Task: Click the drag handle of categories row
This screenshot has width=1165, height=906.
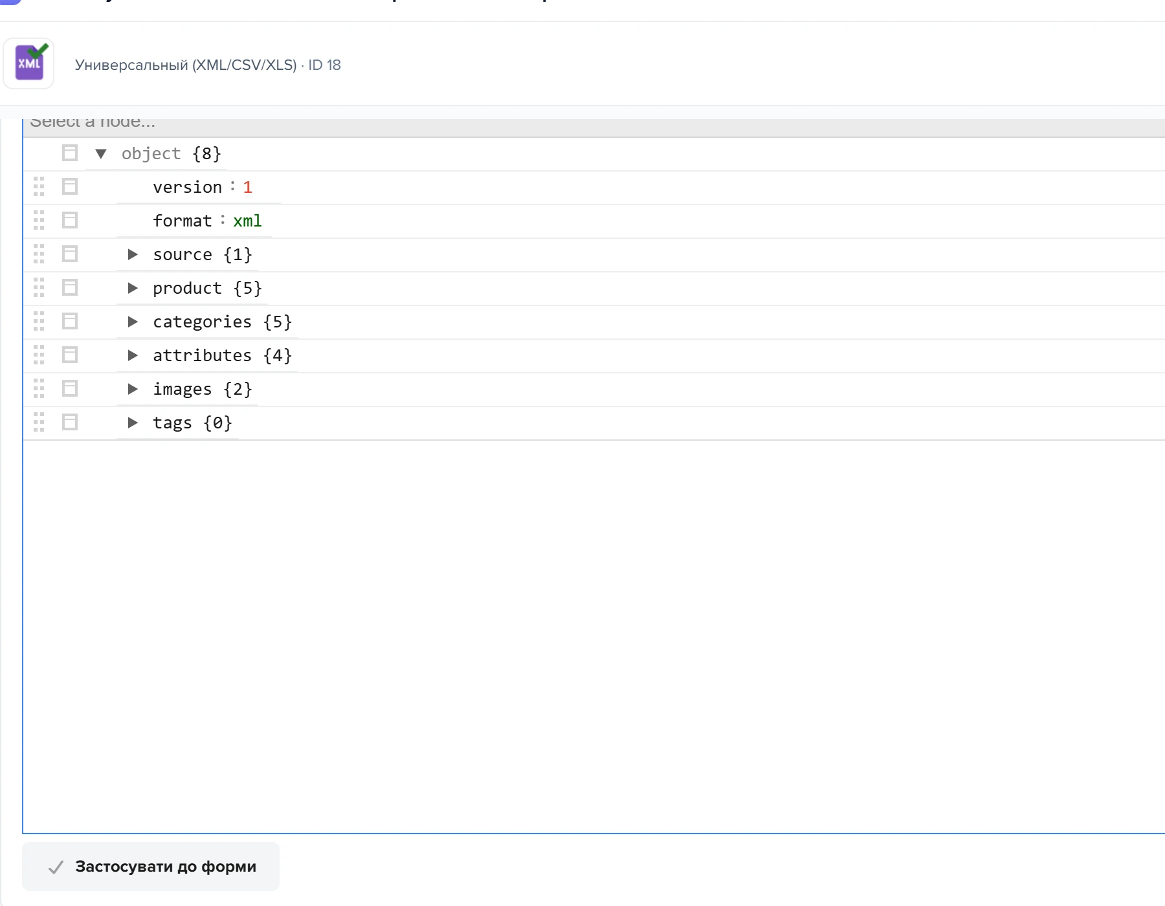Action: [39, 322]
